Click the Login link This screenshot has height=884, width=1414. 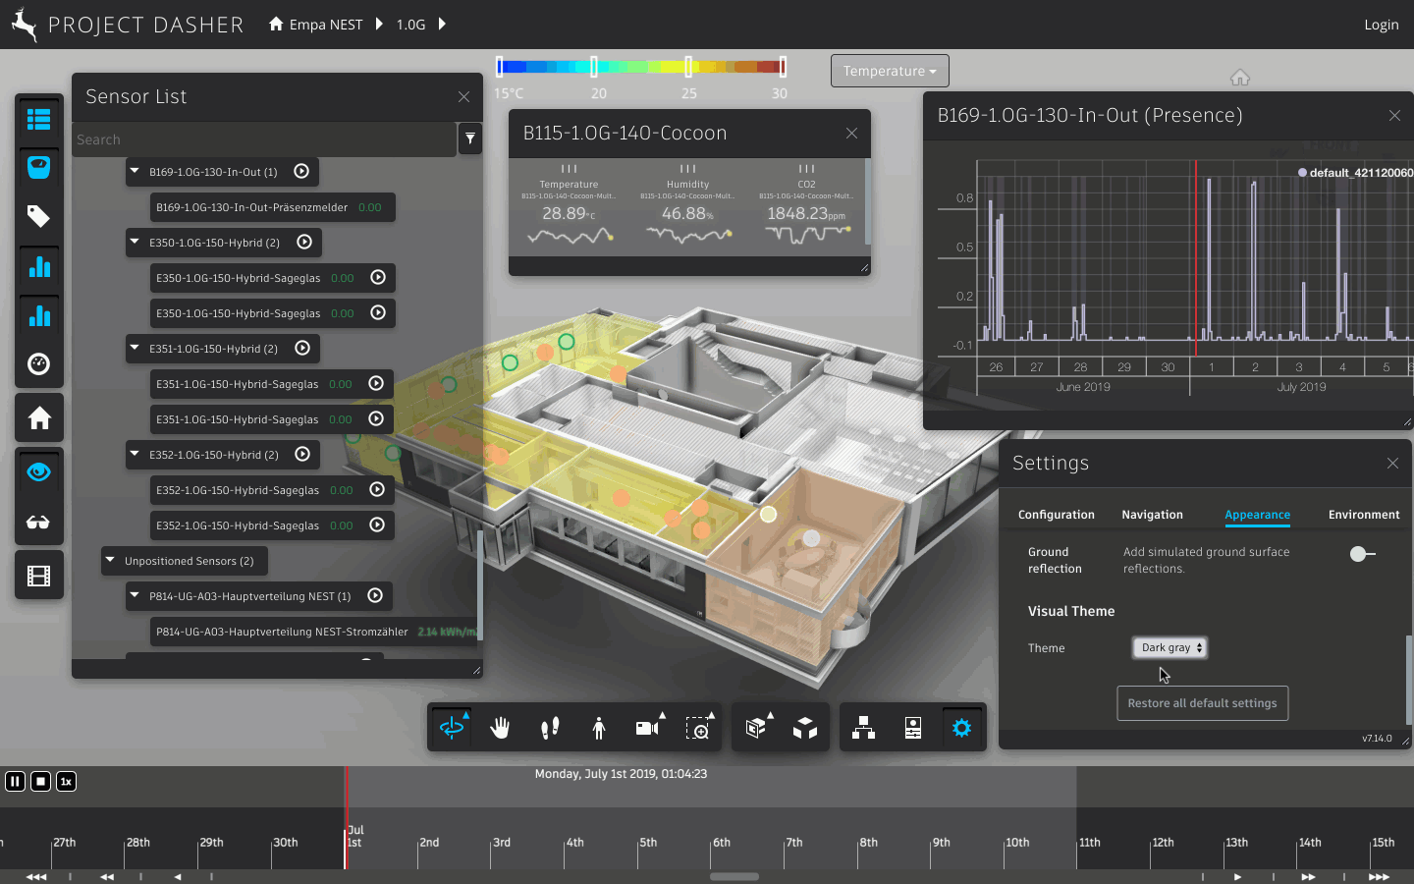click(1381, 25)
